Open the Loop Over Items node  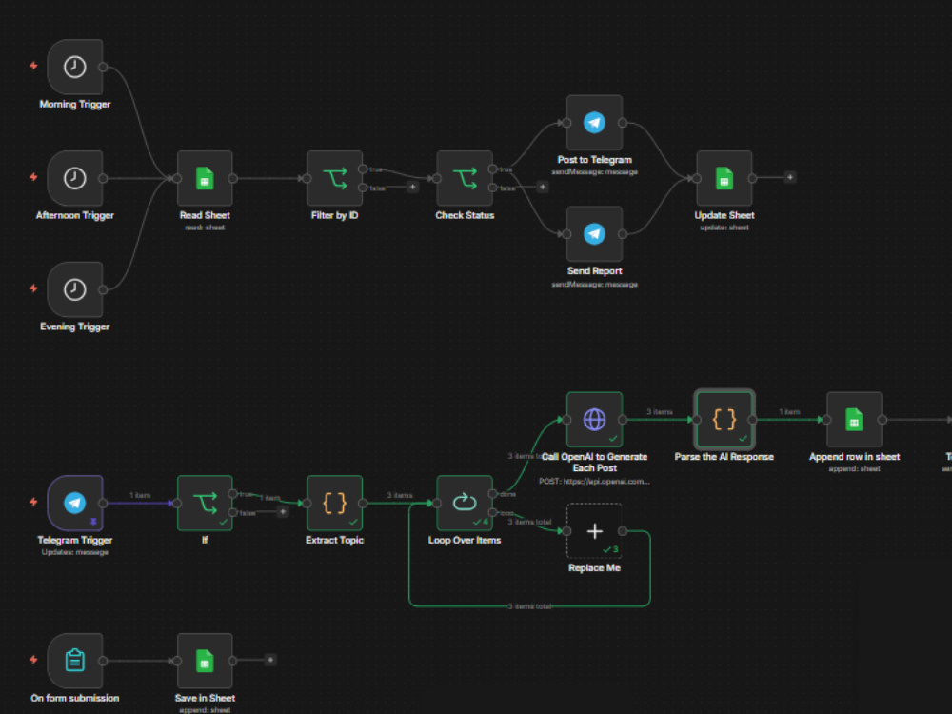coord(465,503)
